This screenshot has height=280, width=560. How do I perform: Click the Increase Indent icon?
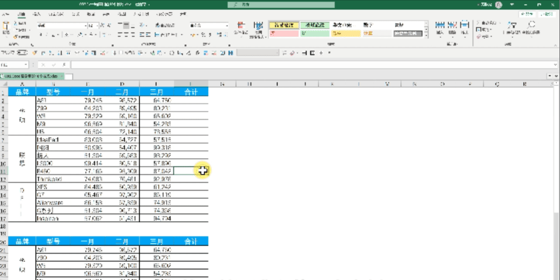click(x=148, y=34)
